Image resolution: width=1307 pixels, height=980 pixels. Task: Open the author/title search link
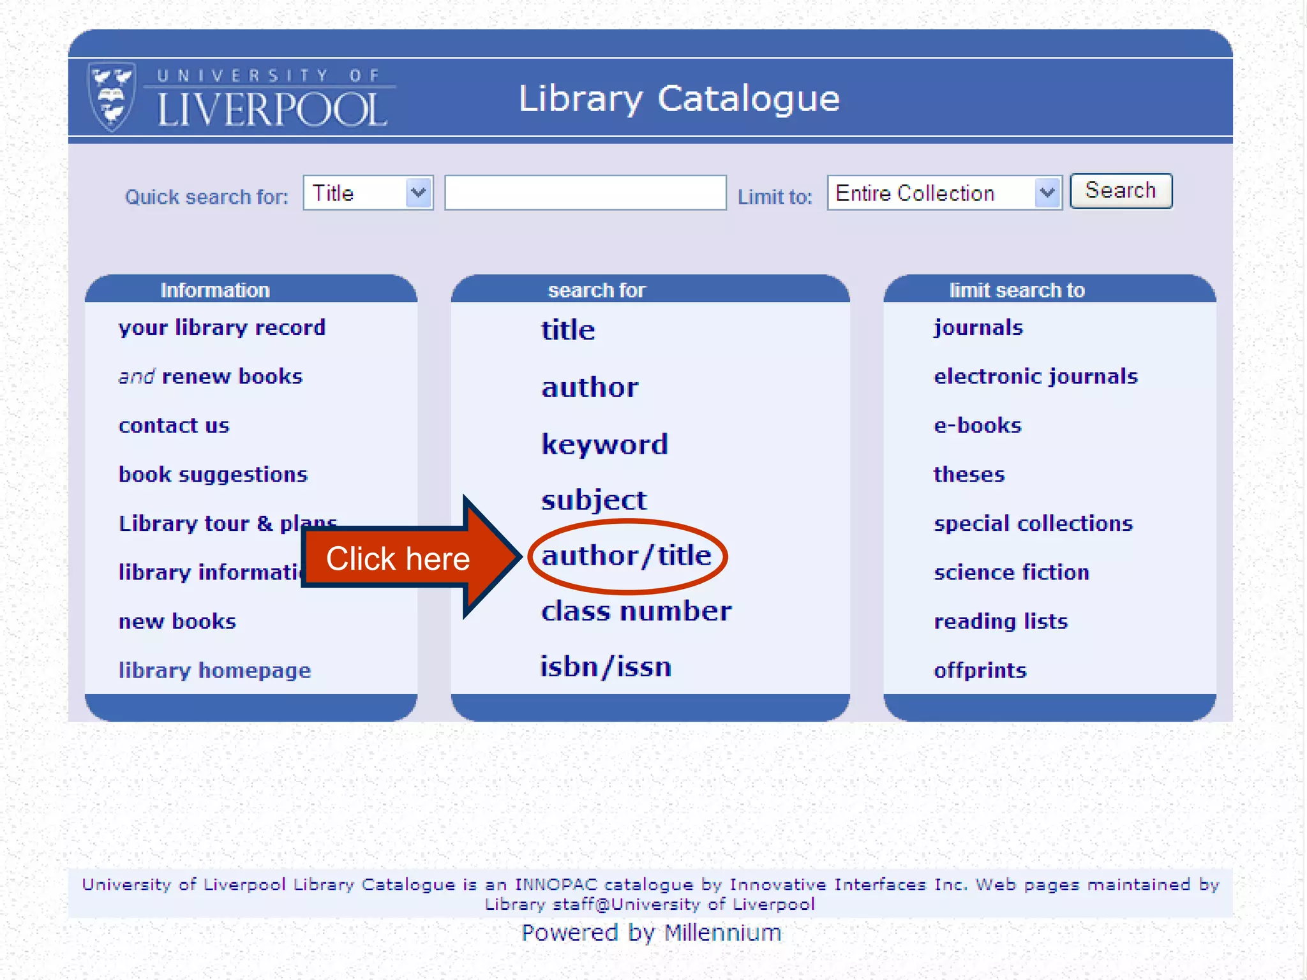click(x=626, y=556)
